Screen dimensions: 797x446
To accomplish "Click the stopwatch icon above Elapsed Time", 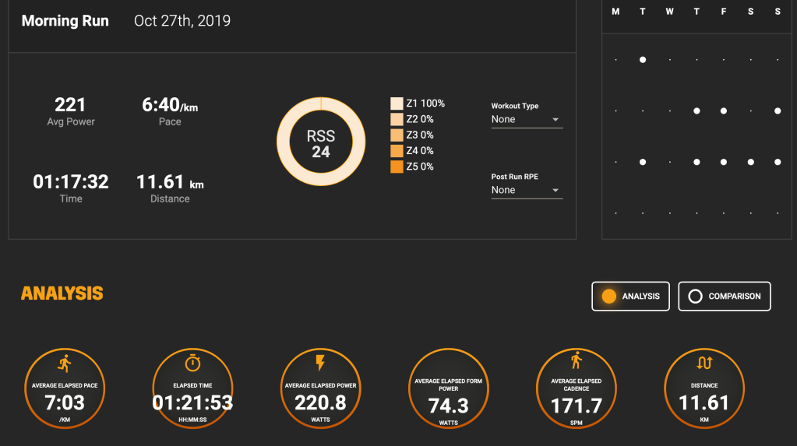I will (x=192, y=363).
